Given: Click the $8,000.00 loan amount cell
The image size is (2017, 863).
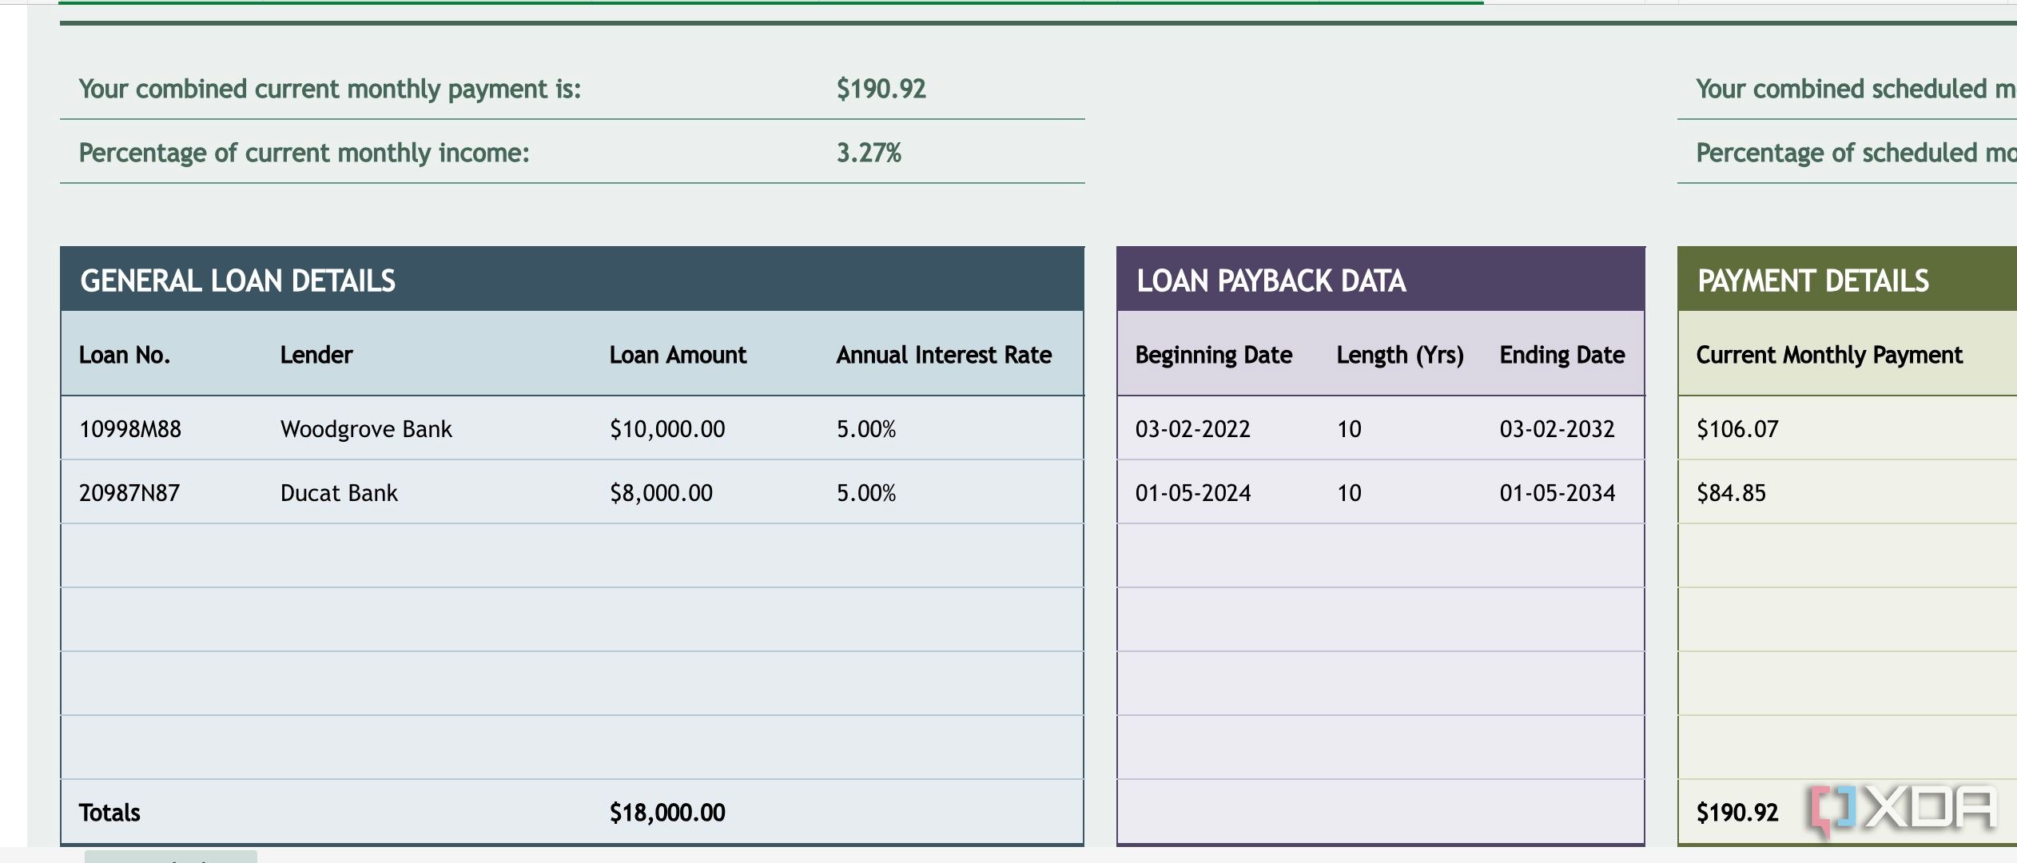Looking at the screenshot, I should point(661,493).
